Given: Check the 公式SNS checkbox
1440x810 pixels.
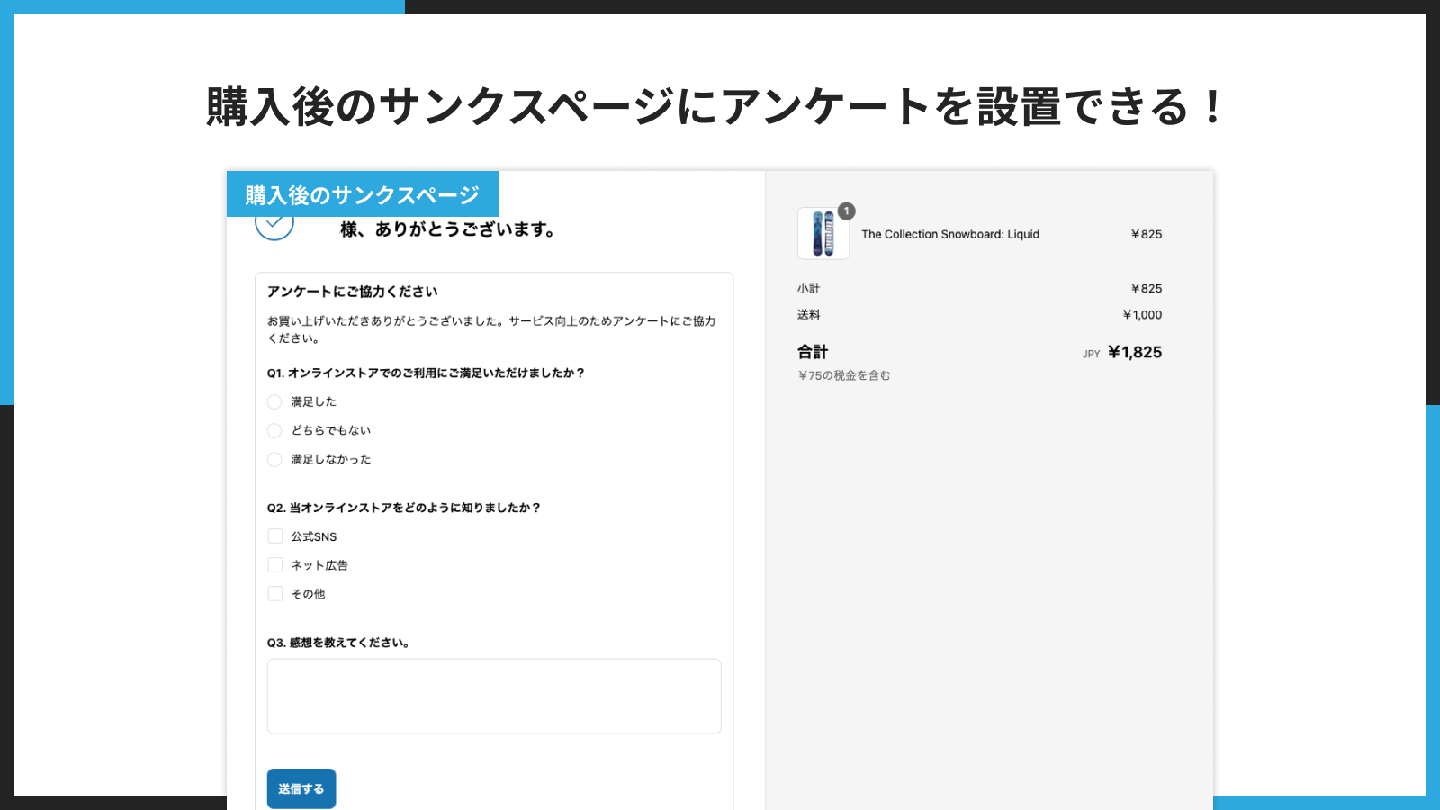Looking at the screenshot, I should click(x=275, y=535).
